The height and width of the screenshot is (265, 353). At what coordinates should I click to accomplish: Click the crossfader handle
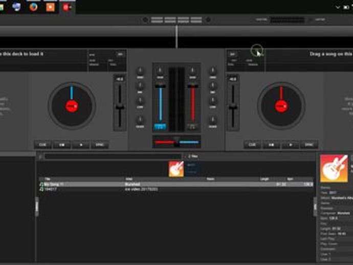(176, 142)
